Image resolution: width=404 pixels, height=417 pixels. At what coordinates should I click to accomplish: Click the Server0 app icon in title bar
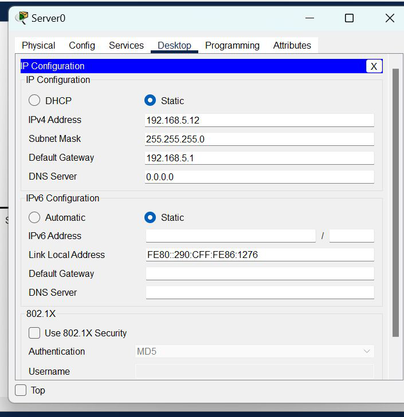[22, 18]
